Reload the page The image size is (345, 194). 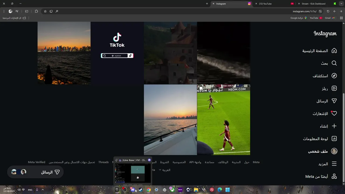point(328,11)
